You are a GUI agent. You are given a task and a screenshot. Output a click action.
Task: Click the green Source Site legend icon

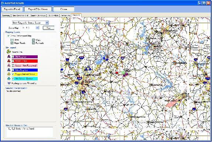click(8, 52)
